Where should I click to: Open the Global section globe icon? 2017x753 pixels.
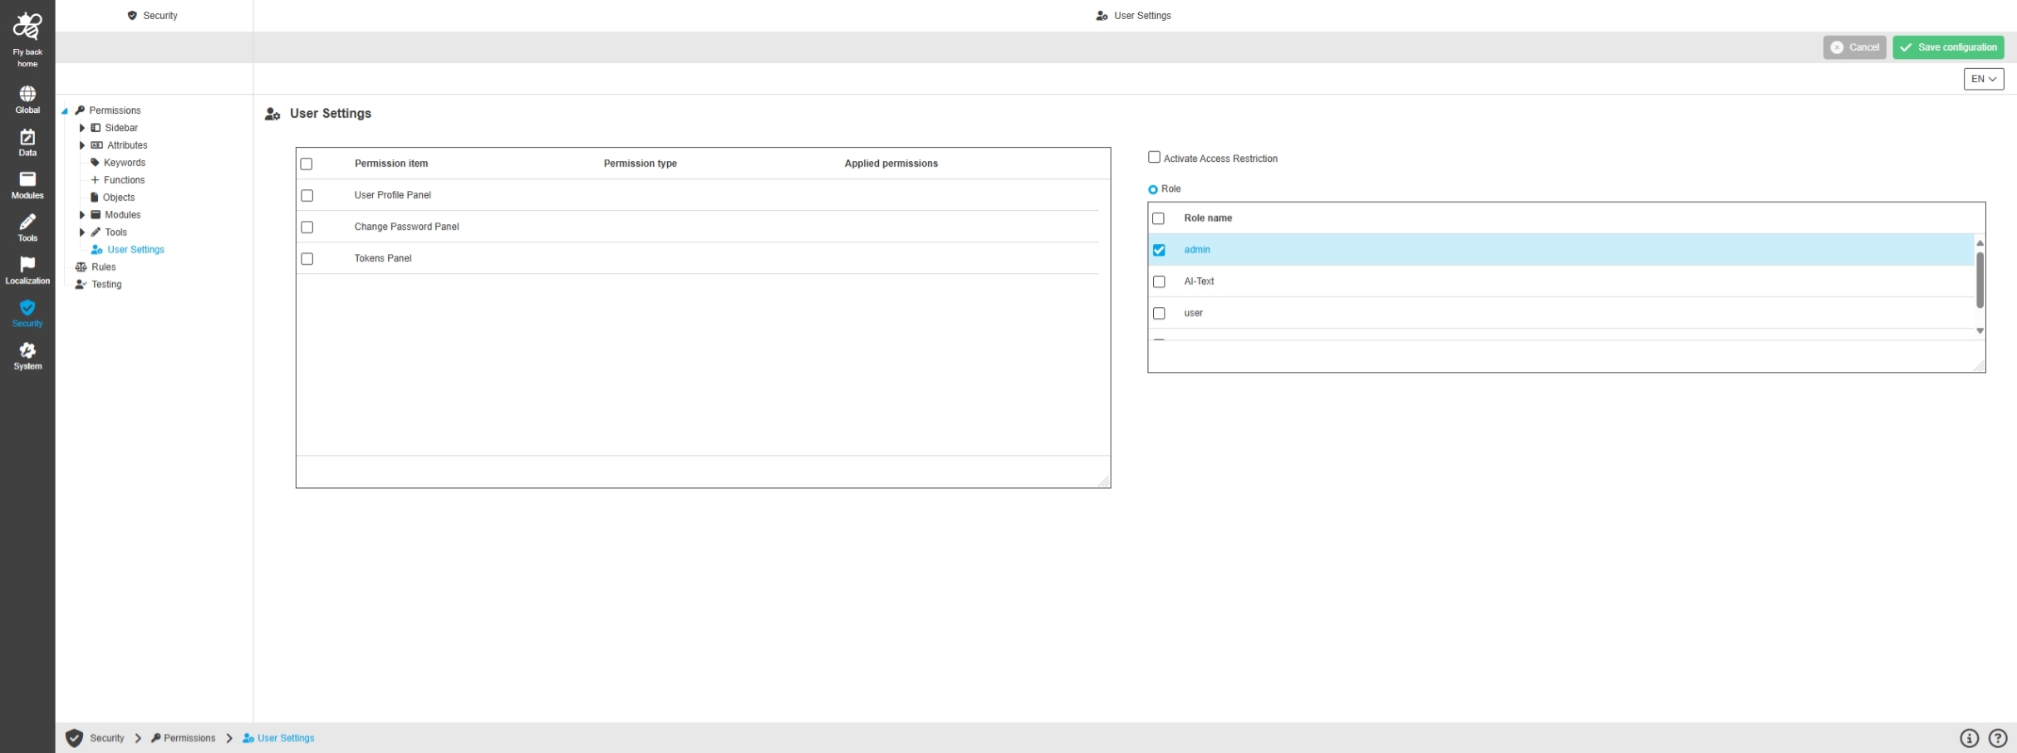[x=27, y=94]
